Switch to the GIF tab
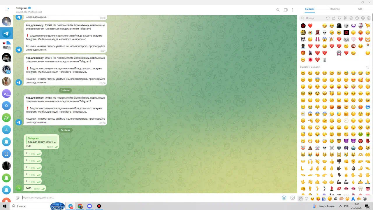Image resolution: width=373 pixels, height=210 pixels. click(360, 9)
